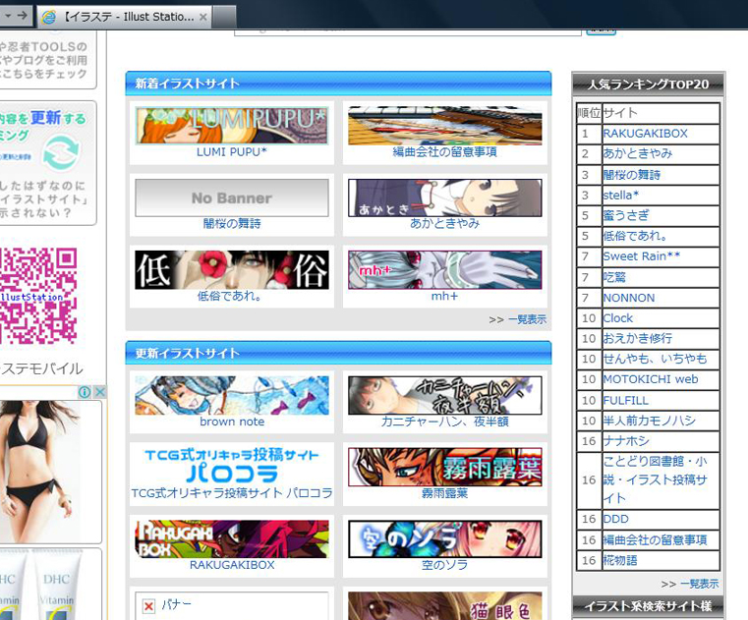Open 編曲会社の留意事項 in ranking table

655,539
